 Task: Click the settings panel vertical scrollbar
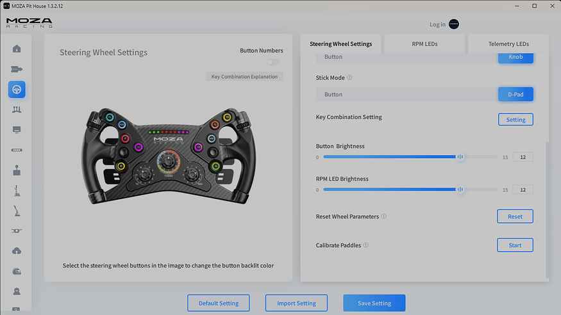pos(547,210)
